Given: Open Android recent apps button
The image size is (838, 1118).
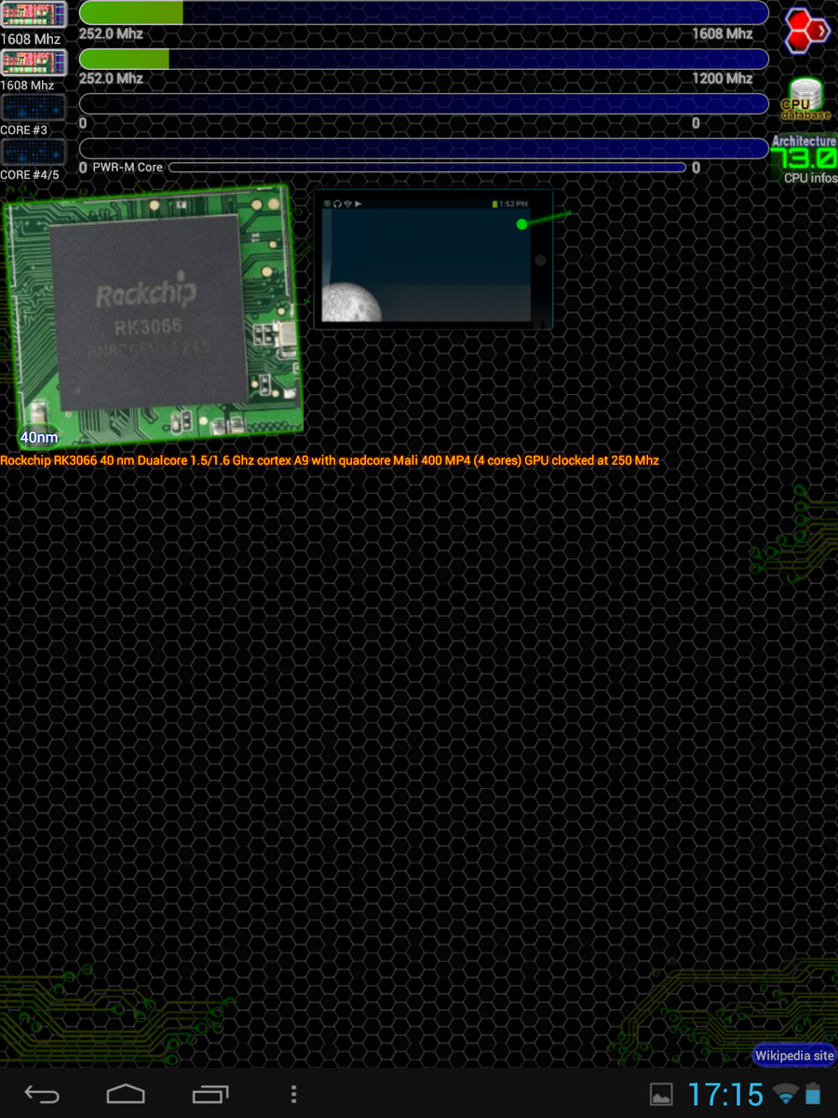Looking at the screenshot, I should pyautogui.click(x=210, y=1094).
